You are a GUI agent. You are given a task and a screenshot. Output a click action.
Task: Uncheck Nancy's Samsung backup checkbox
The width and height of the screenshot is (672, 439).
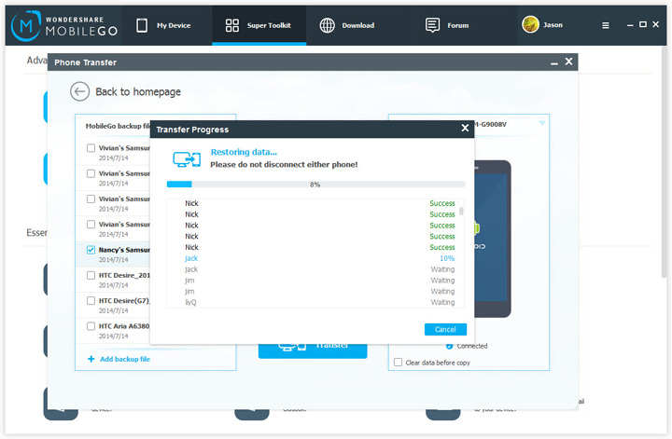point(91,250)
